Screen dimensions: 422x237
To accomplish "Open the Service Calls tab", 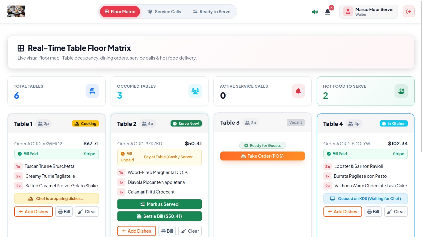I will (x=164, y=12).
